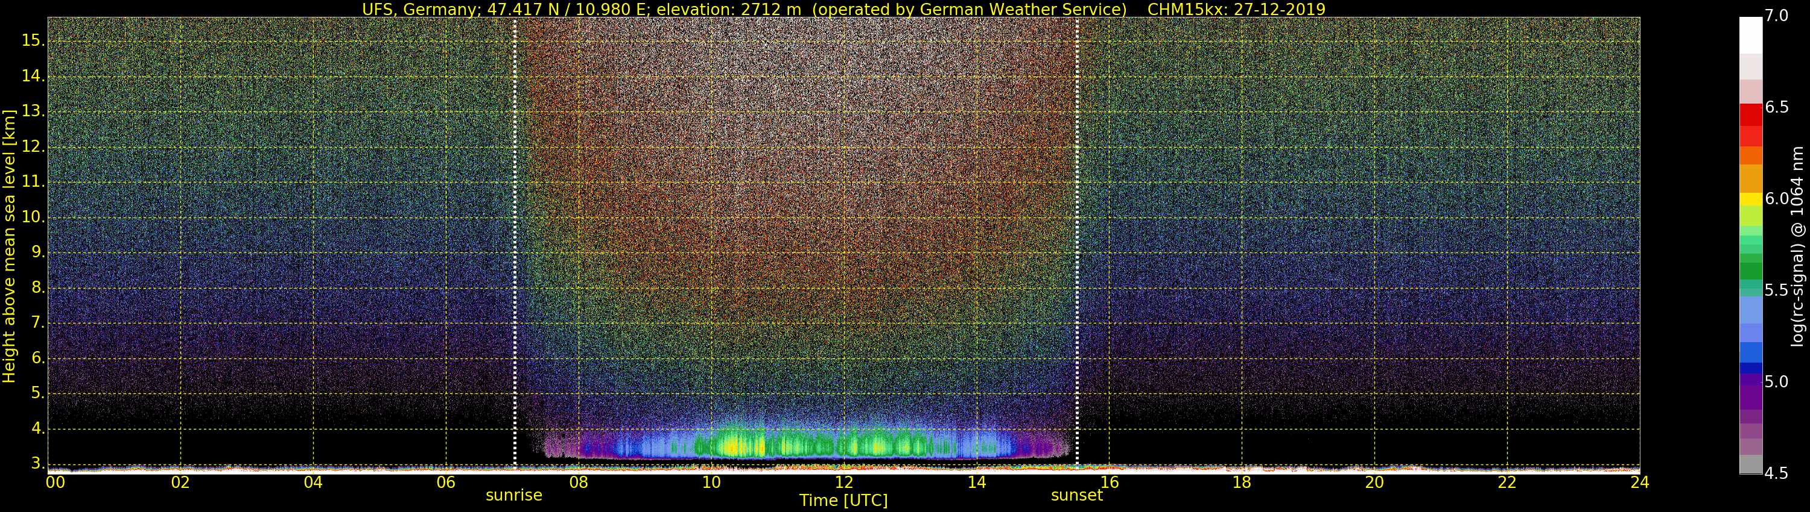
Task: Click the blue swatch near colorbar value 5.0
Action: (x=1750, y=367)
